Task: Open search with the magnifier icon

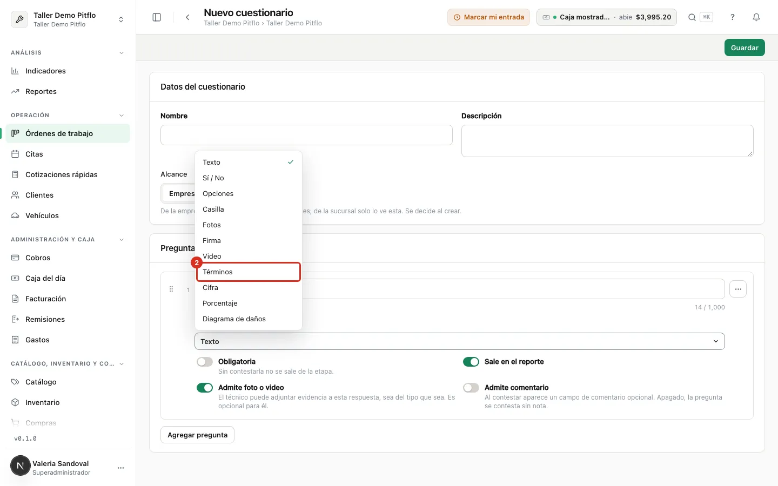Action: tap(692, 17)
